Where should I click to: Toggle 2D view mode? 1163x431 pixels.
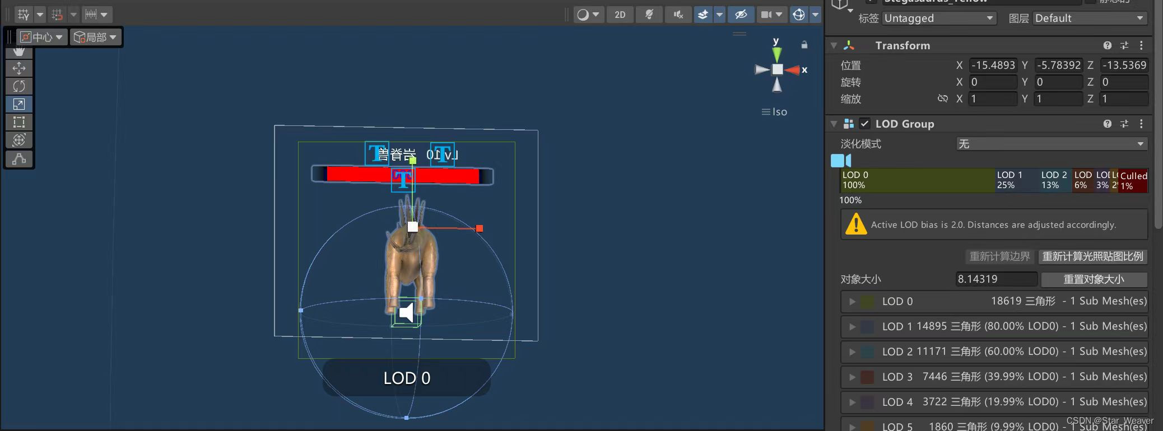(620, 15)
